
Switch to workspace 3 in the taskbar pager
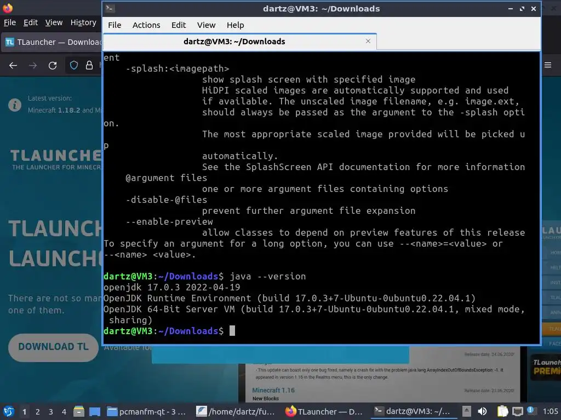tap(51, 412)
